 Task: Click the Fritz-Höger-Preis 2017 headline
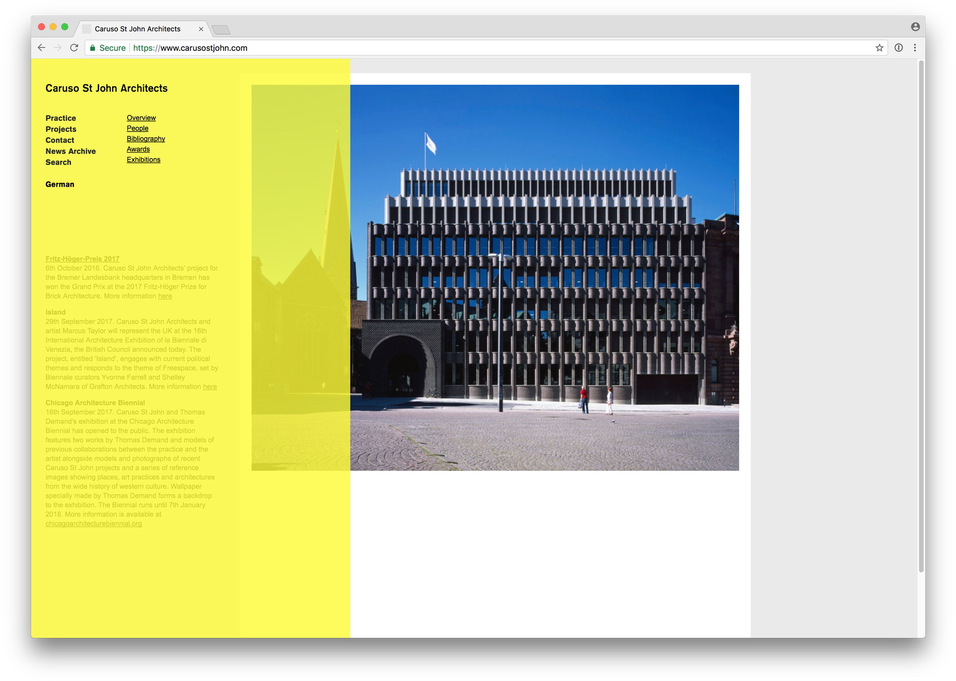[x=83, y=259]
